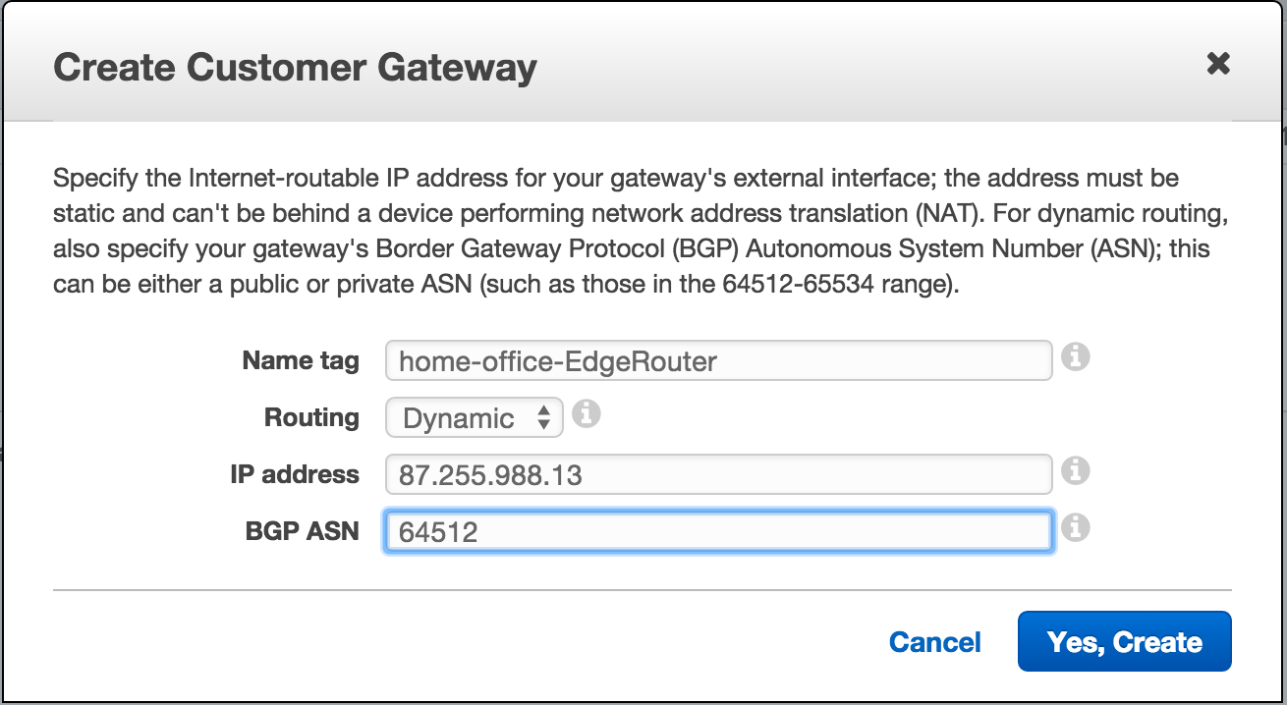
Task: Select the BGP ASN input containing 64512
Action: click(718, 532)
